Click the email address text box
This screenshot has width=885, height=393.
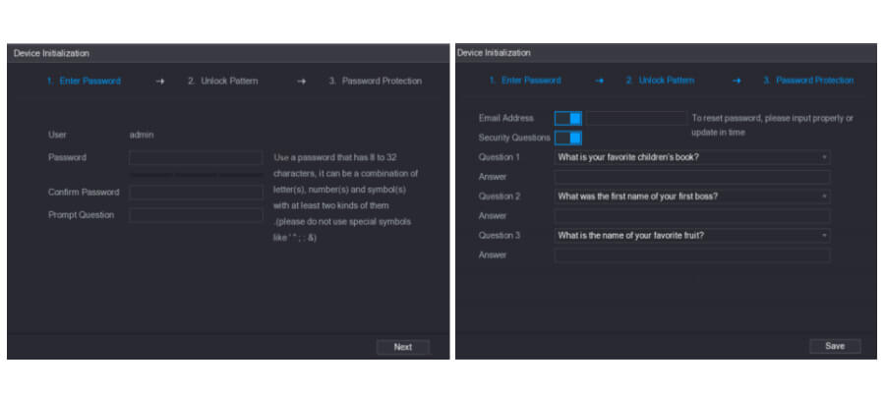pos(636,118)
